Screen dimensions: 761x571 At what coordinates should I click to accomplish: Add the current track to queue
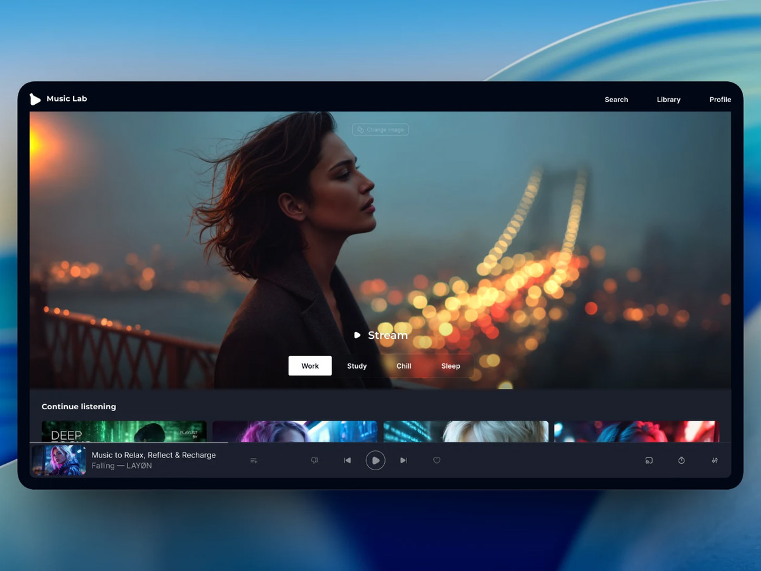tap(254, 461)
